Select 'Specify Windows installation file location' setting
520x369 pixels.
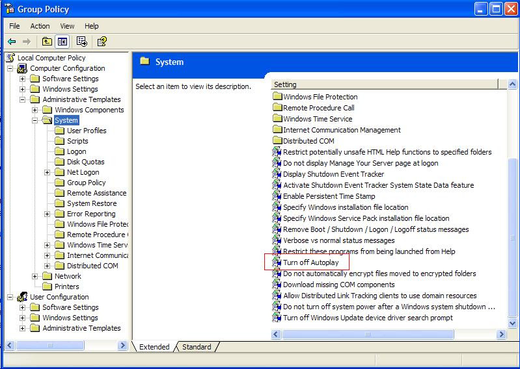tap(346, 207)
